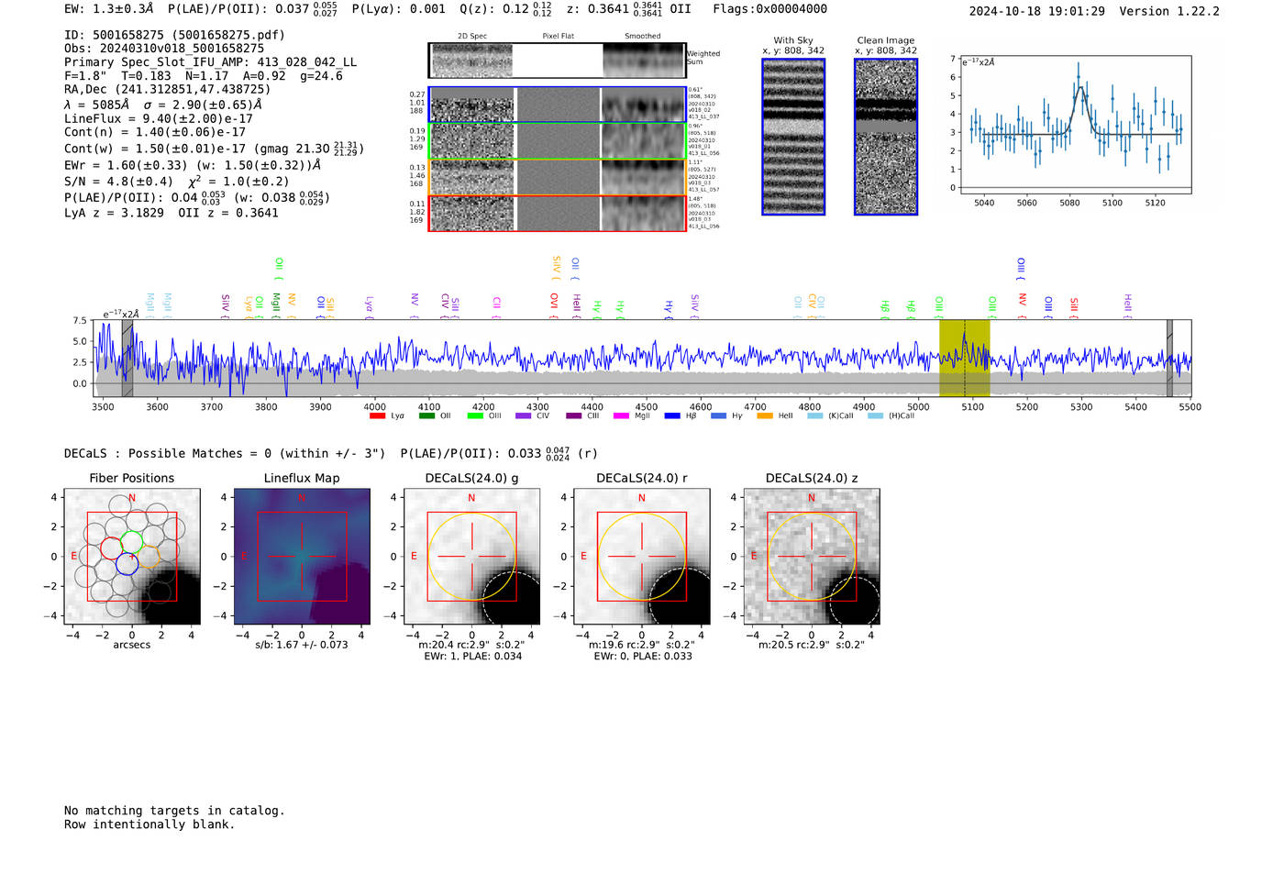Click the blue fiber circle in Fiber Positions

tap(127, 564)
